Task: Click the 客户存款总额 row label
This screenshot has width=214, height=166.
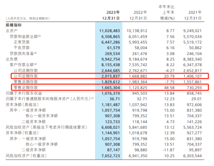Action: 24,64
